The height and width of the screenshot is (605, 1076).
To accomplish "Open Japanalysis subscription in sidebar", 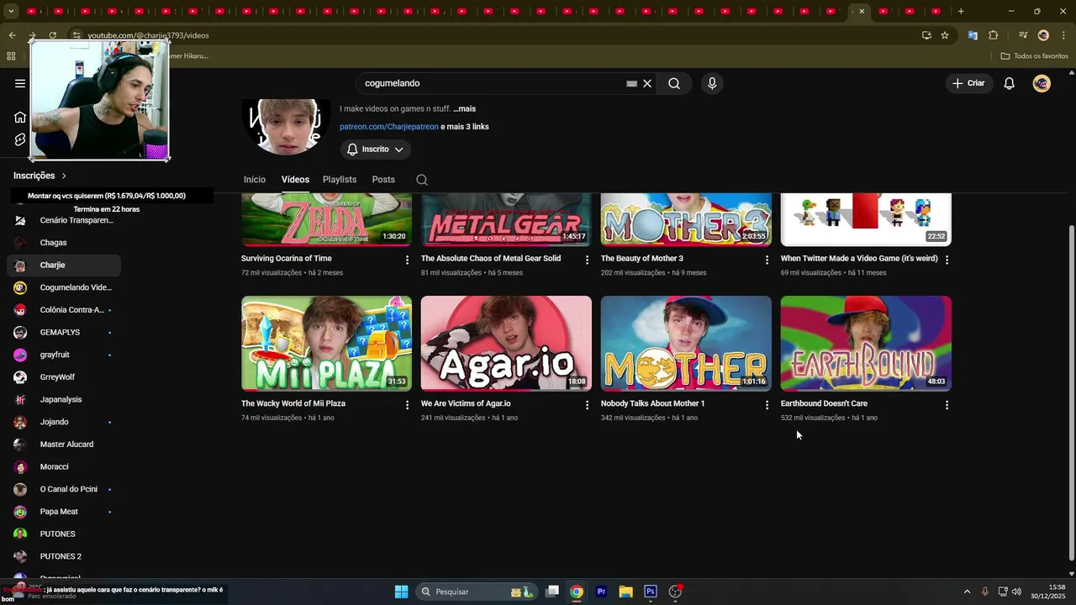I will coord(64,400).
